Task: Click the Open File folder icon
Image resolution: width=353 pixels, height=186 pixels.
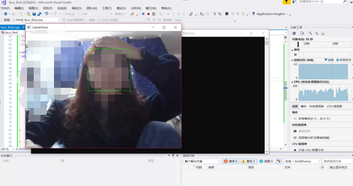Action: click(x=29, y=14)
